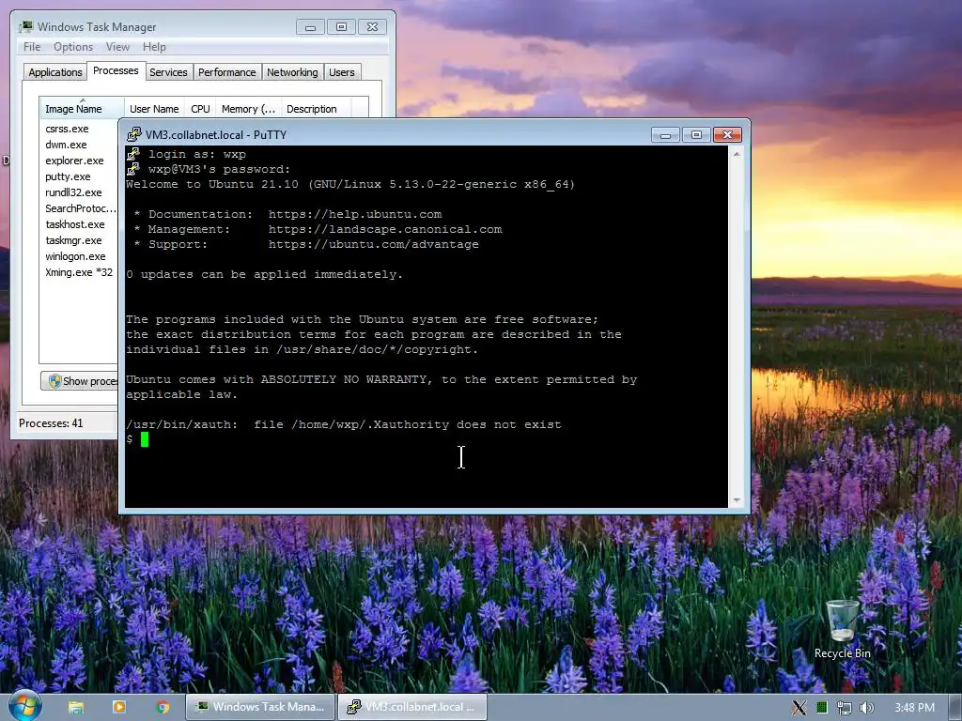Click Show processes from all users button
962x721 pixels.
coord(80,381)
